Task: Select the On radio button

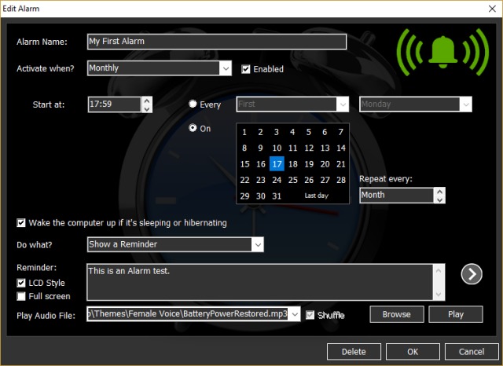Action: point(193,128)
